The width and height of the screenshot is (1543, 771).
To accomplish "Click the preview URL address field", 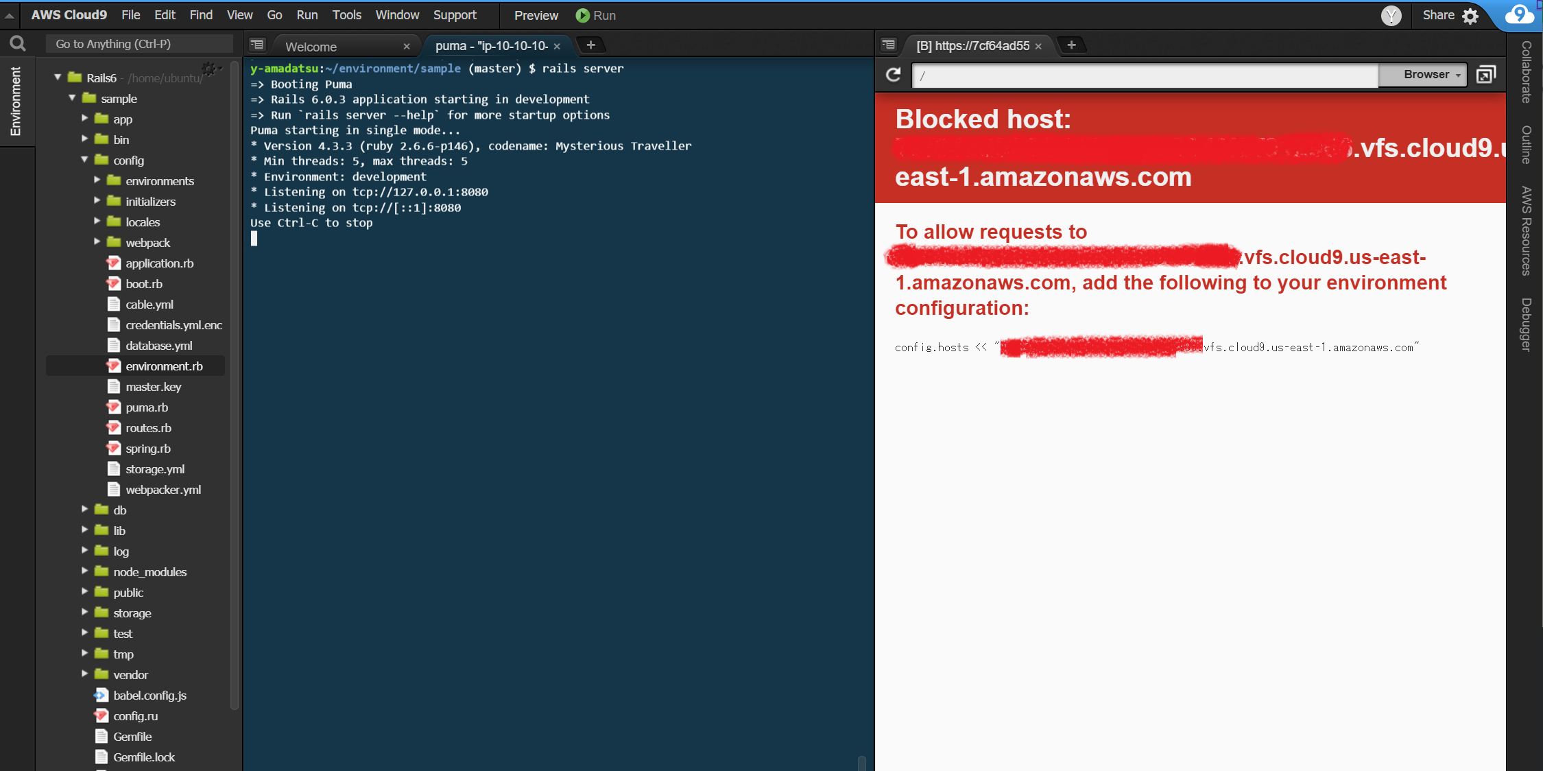I will (x=1145, y=75).
